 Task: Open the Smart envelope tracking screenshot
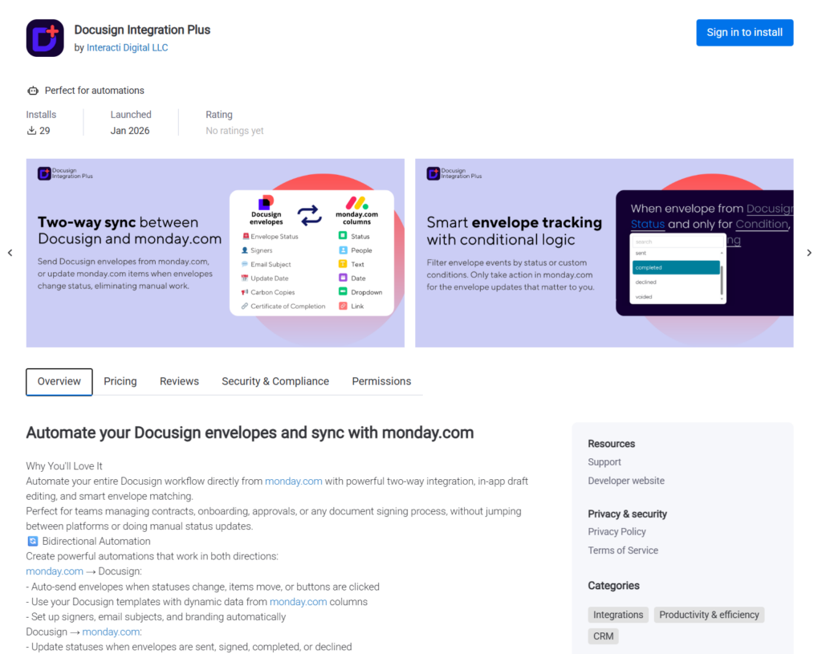(604, 253)
